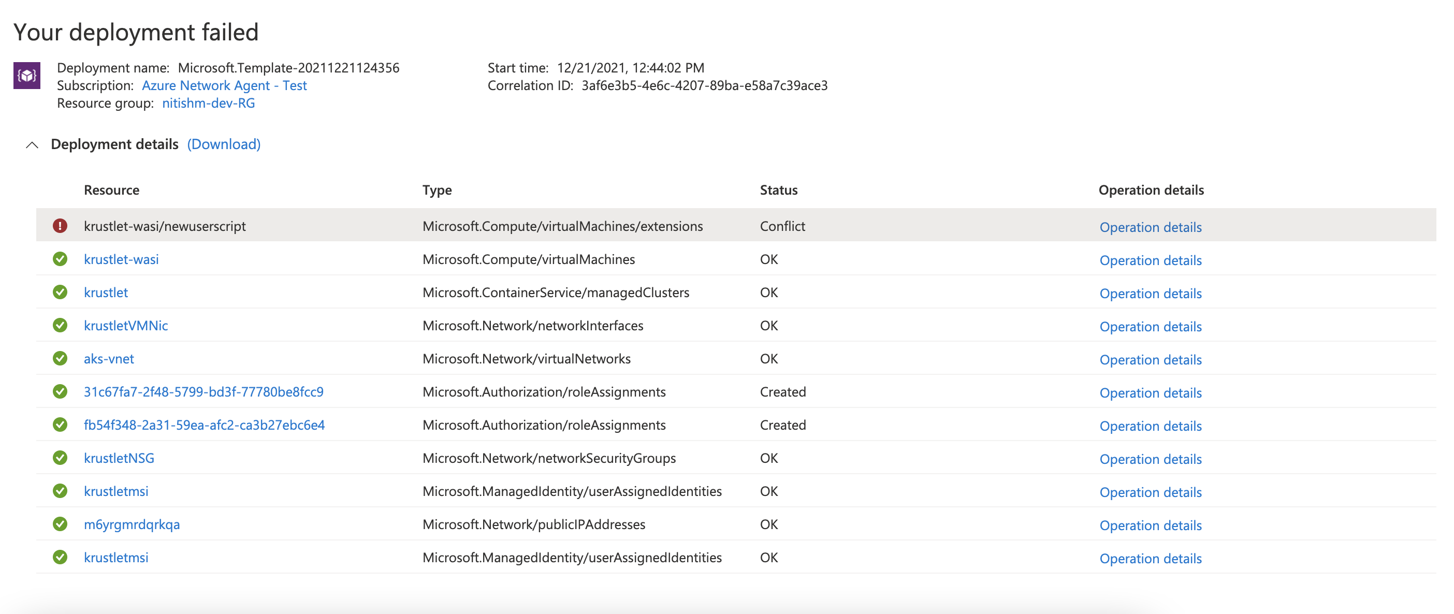Open the krustlet-wasi virtual machine resource

pos(121,259)
